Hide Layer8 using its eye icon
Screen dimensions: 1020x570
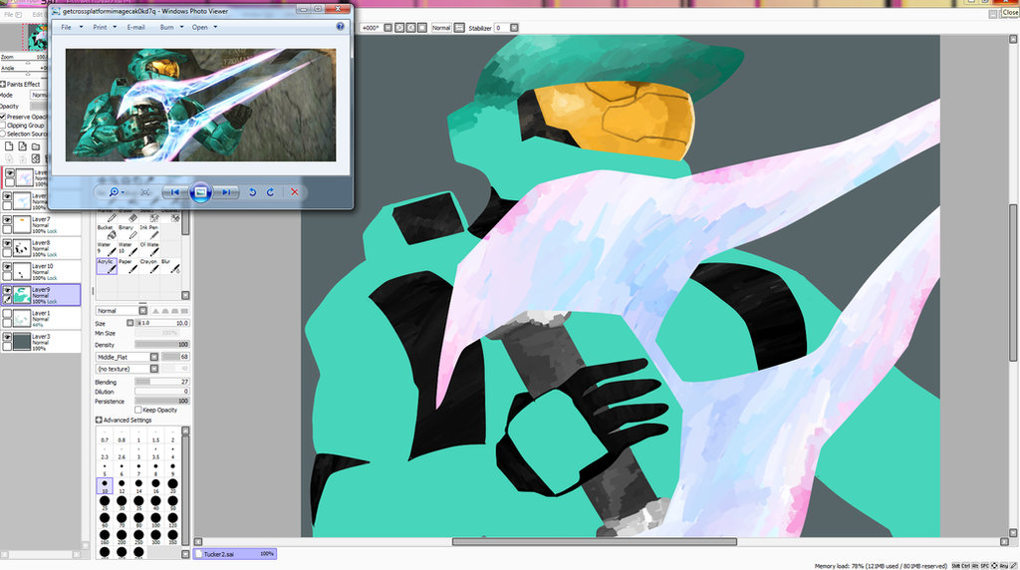tap(7, 243)
